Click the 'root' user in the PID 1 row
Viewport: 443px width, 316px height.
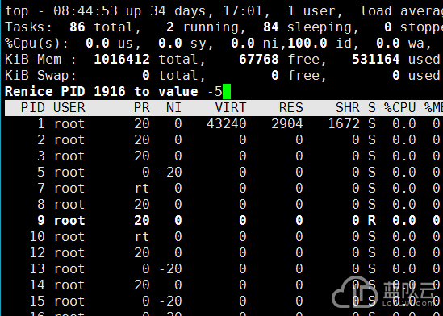[69, 123]
